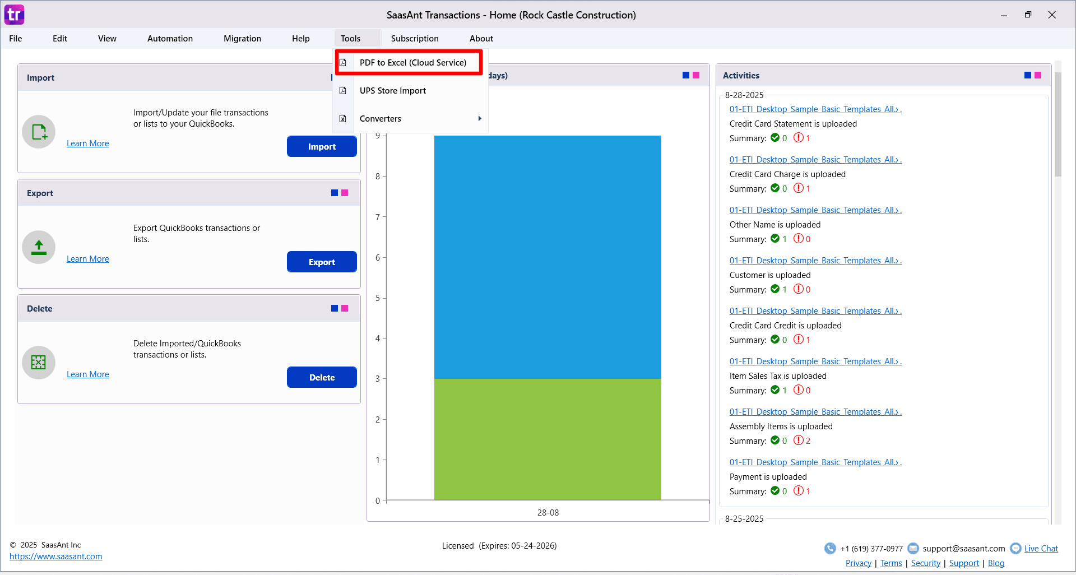This screenshot has height=575, width=1076.
Task: Click the green segment of 28-08 bar
Action: click(548, 439)
